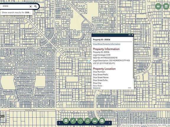Open the Measurement ruler tool icon
The image size is (170, 127).
(95, 121)
